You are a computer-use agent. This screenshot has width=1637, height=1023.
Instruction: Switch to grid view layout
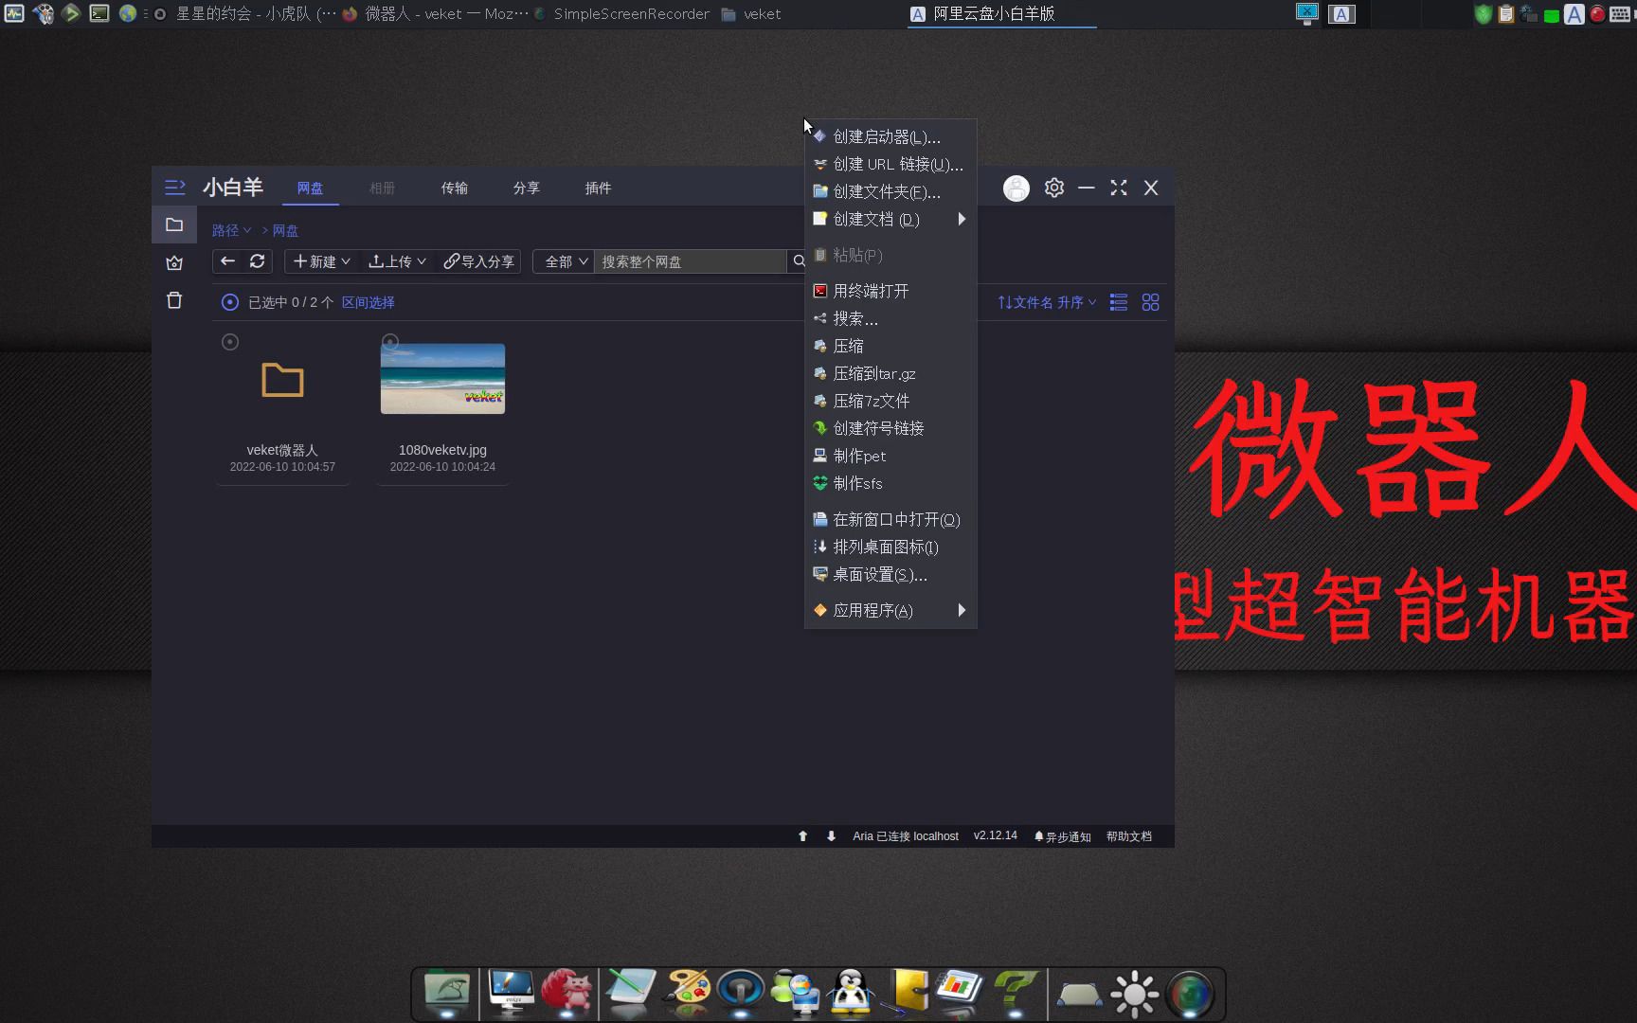1151,302
